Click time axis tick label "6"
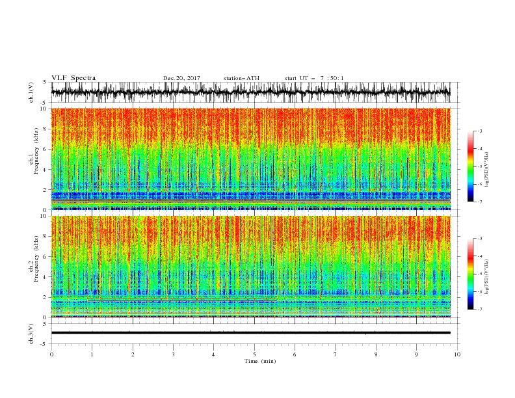The height and width of the screenshot is (398, 515). pyautogui.click(x=295, y=354)
